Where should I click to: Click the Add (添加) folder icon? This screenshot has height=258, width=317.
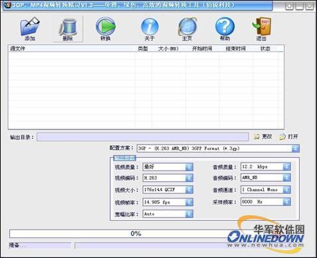(30, 27)
